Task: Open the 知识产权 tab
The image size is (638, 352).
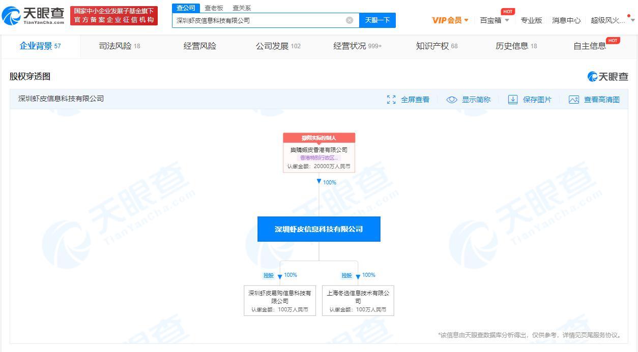Action: (x=437, y=46)
